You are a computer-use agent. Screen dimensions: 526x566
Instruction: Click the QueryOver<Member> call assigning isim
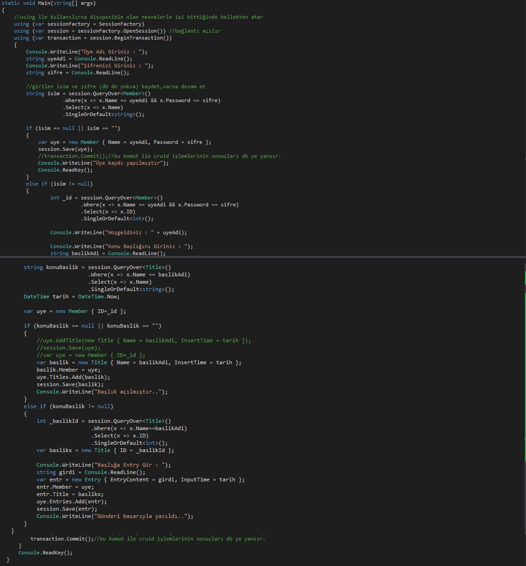(x=109, y=94)
